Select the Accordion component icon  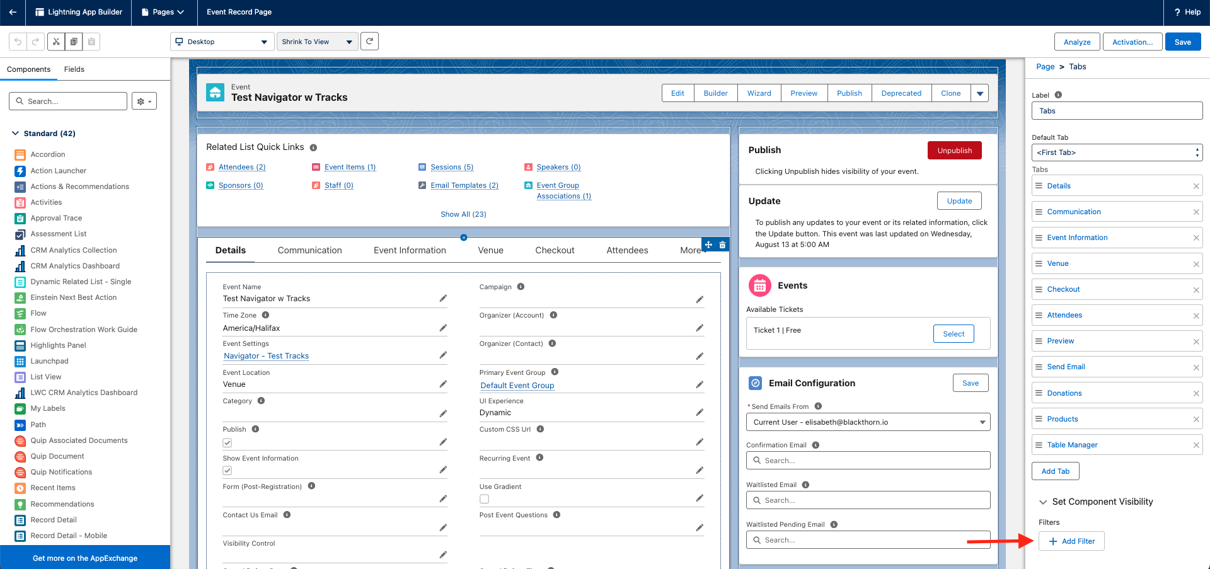click(x=20, y=154)
